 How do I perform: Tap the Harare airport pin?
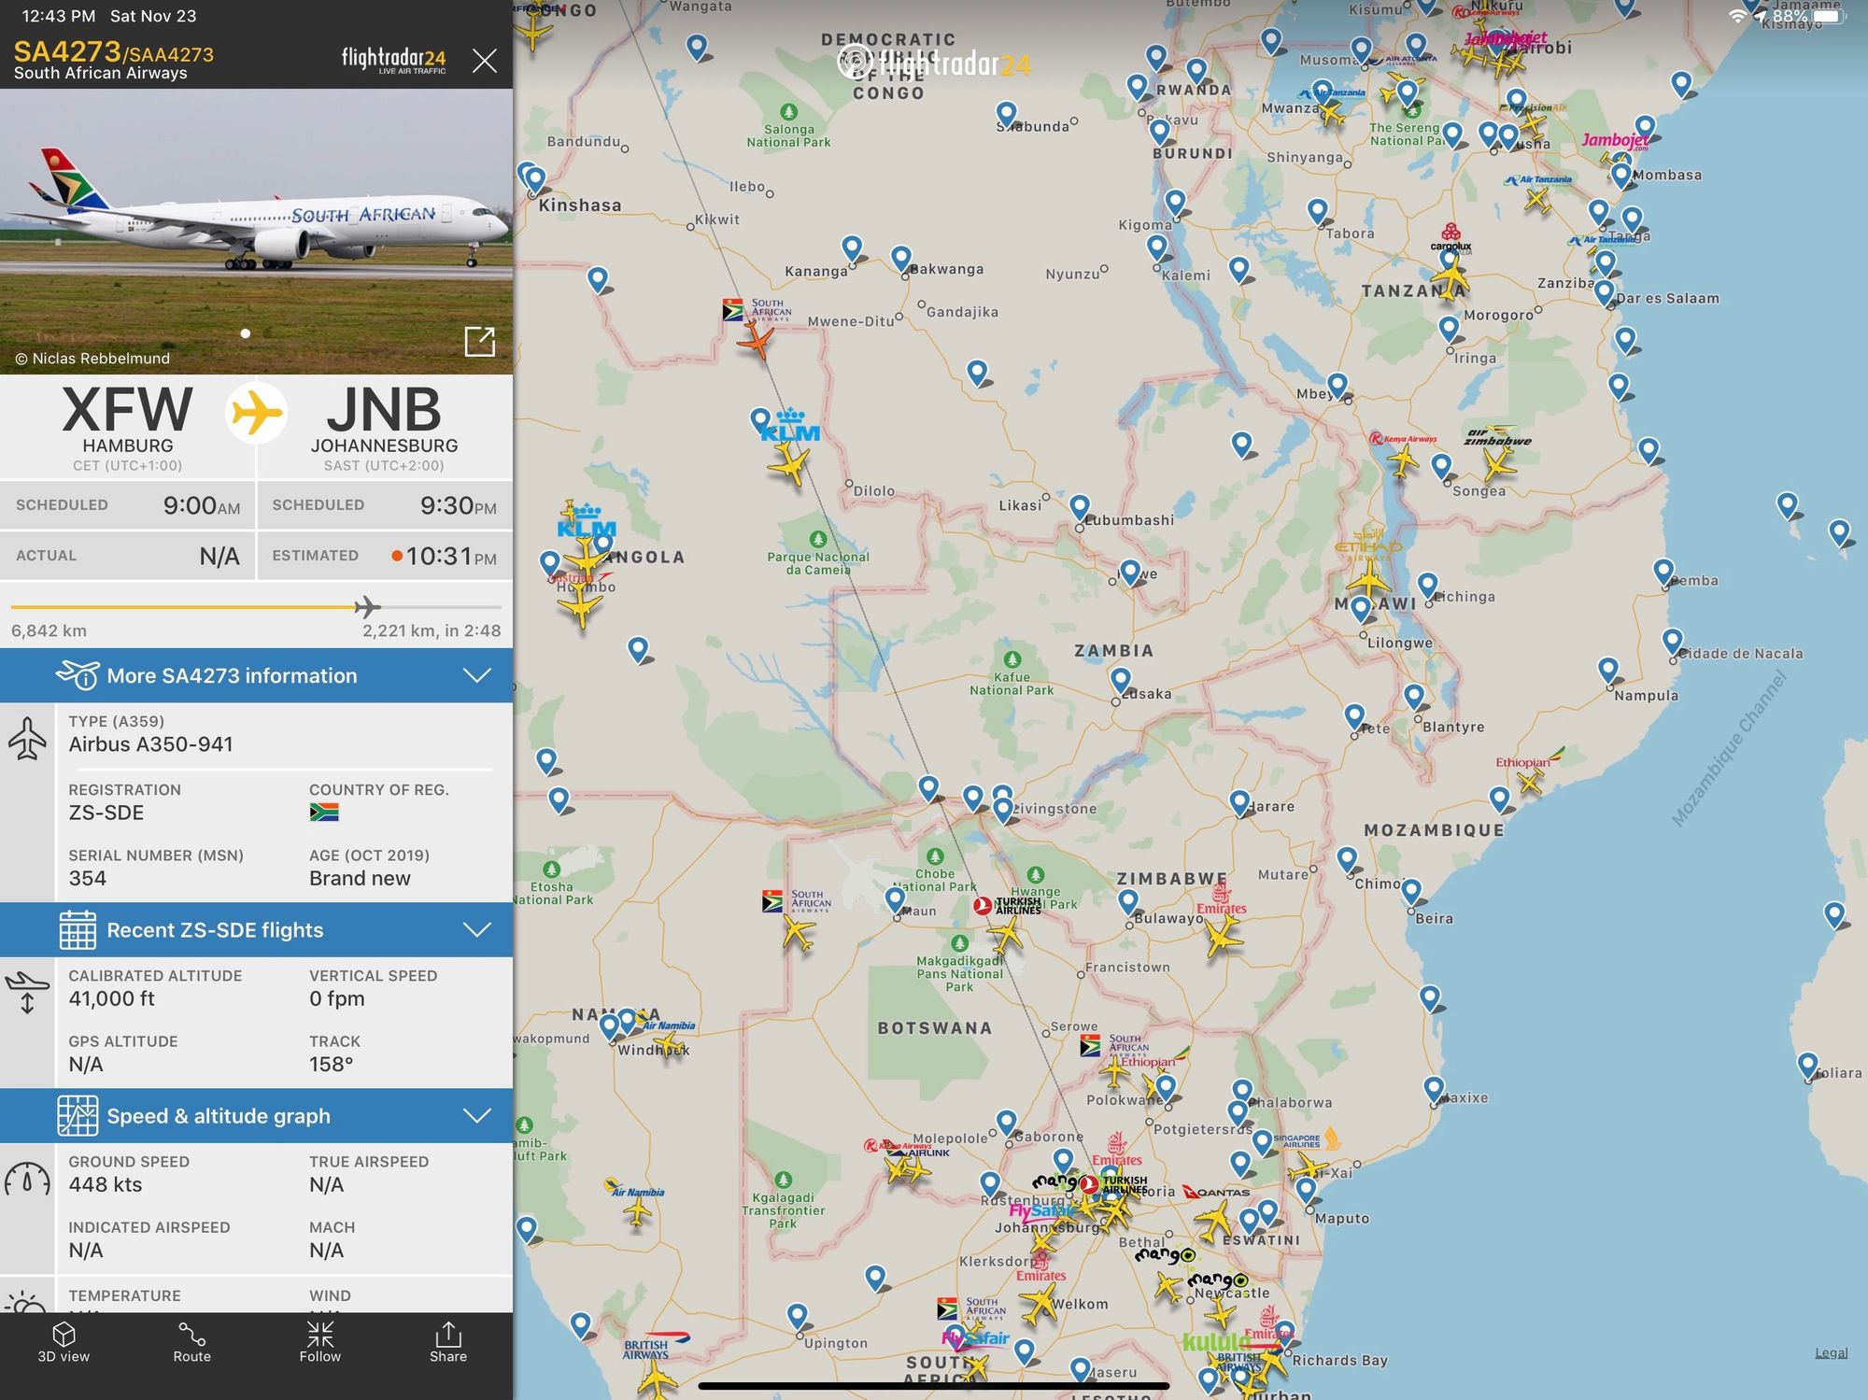click(1239, 801)
